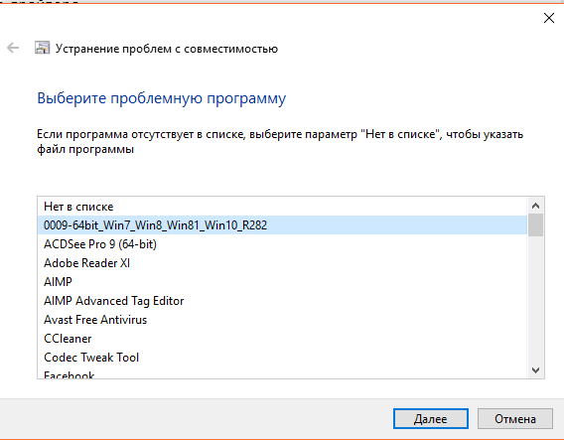Click the back arrow icon

pyautogui.click(x=13, y=48)
